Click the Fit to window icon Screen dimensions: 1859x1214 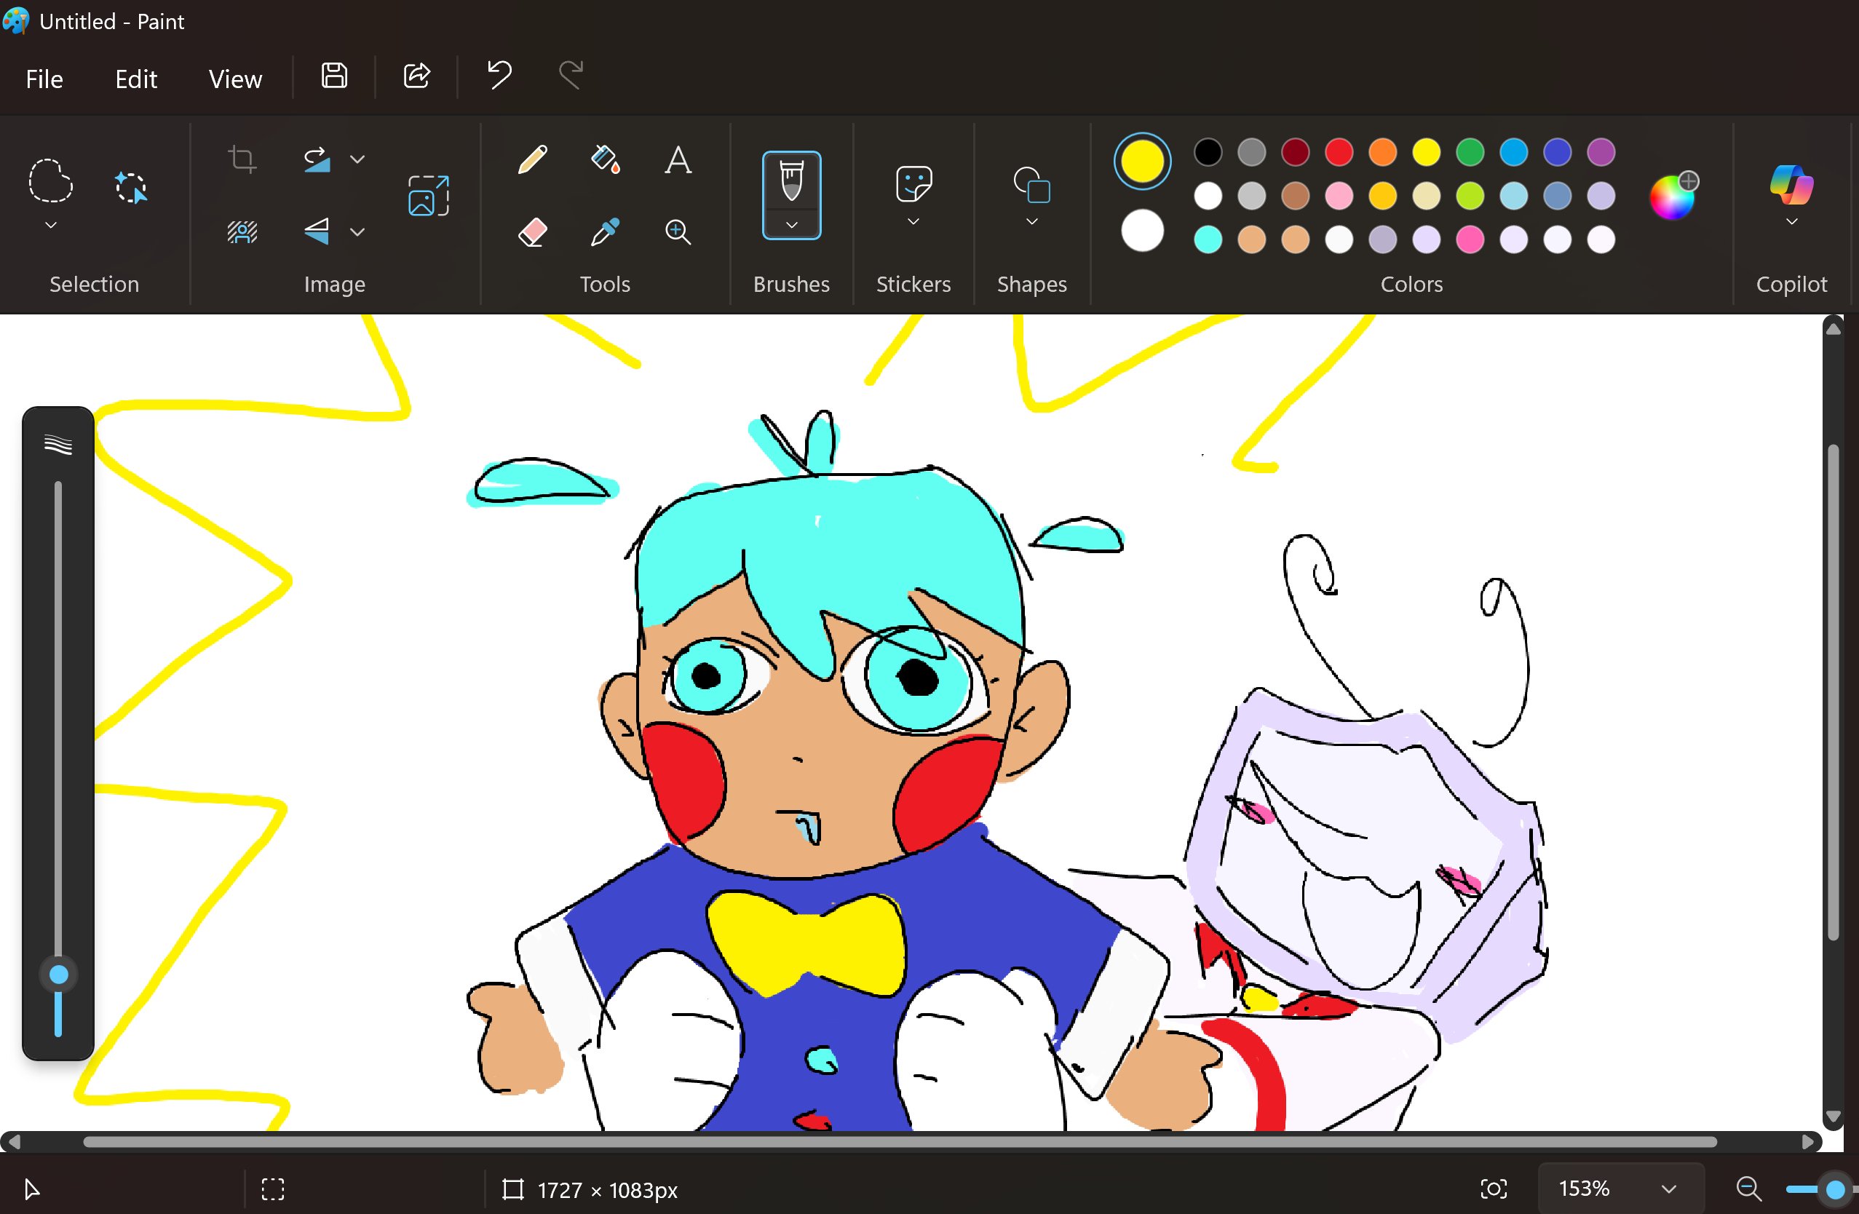(x=1494, y=1189)
